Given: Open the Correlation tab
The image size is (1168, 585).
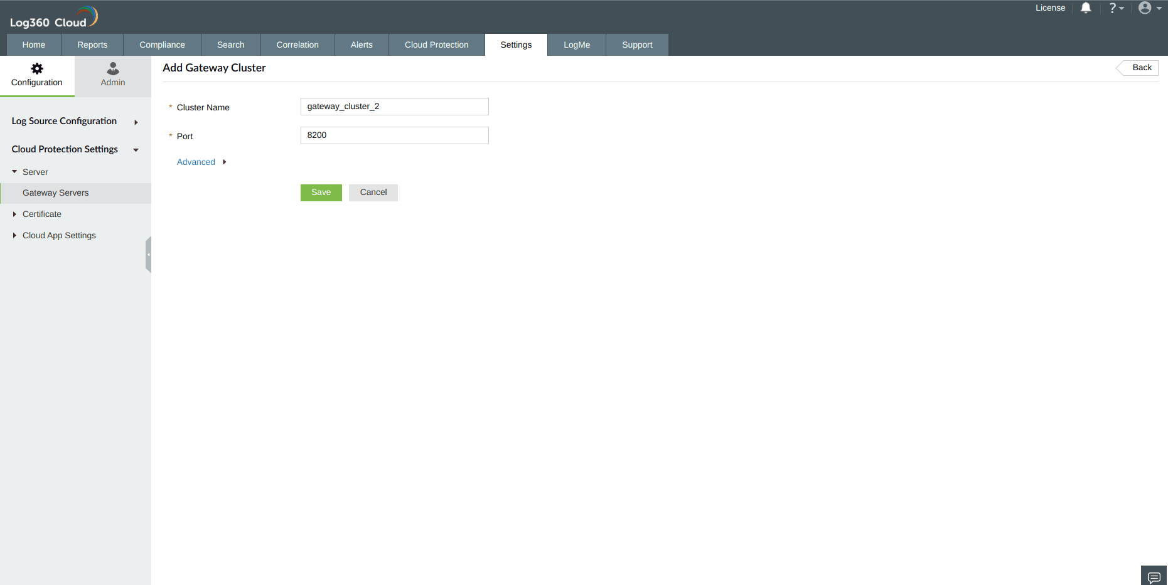Looking at the screenshot, I should 297,45.
